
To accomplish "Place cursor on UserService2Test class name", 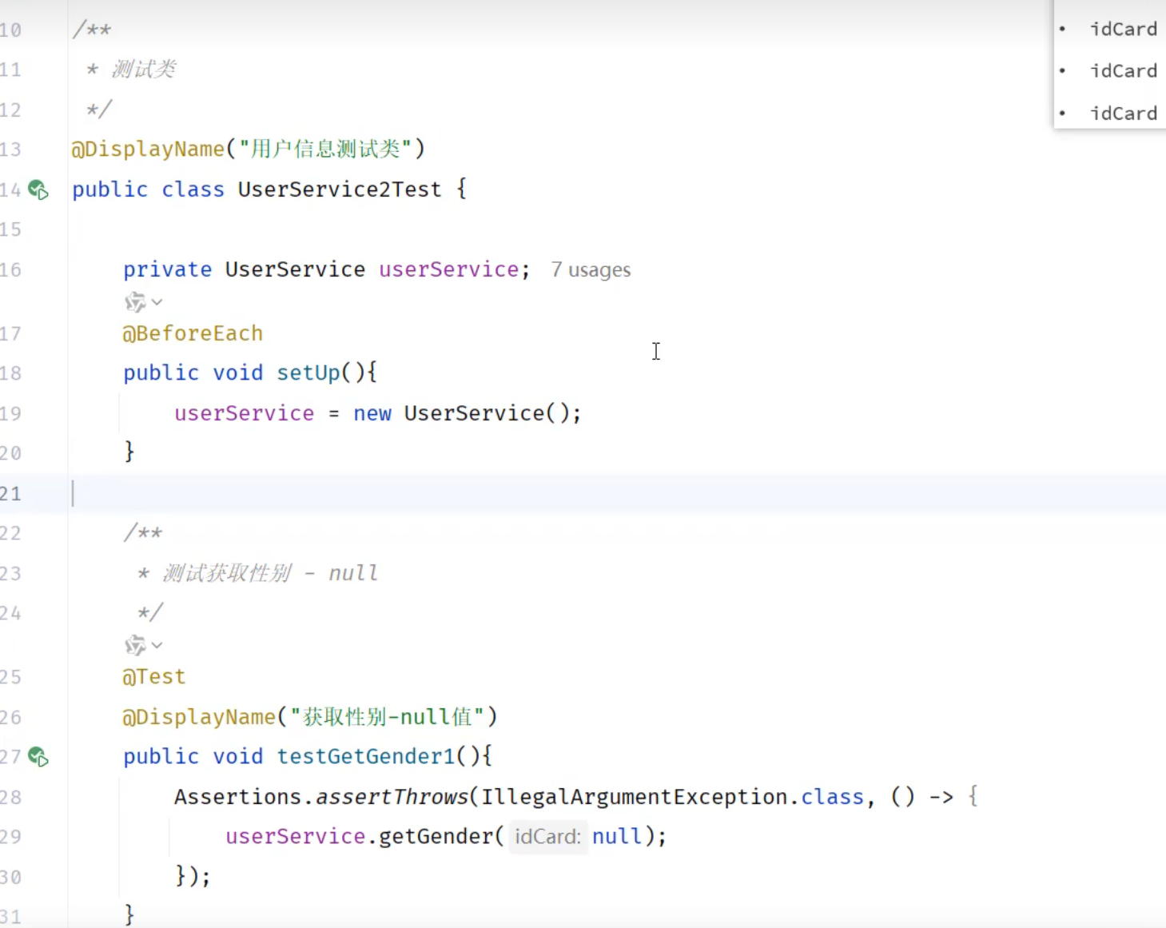I will coord(339,189).
